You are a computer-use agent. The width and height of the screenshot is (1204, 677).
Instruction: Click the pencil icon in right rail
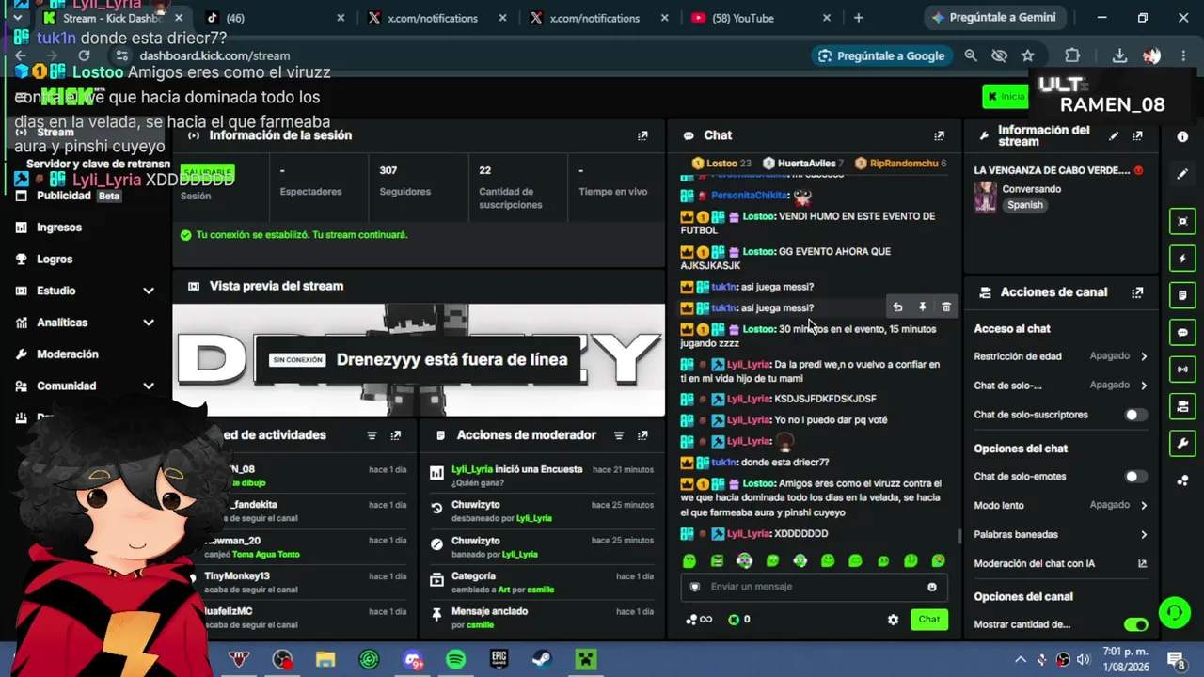1182,174
